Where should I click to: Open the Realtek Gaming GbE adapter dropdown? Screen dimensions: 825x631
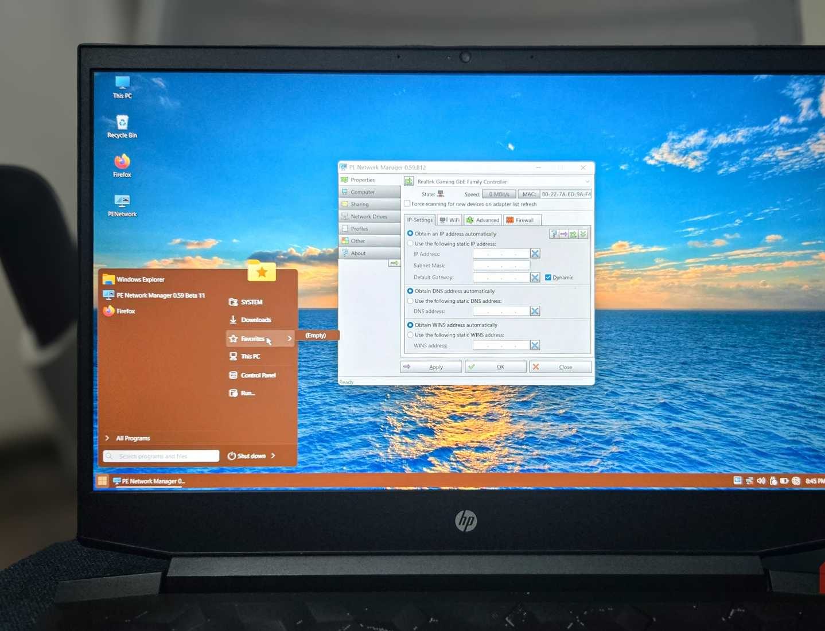(x=587, y=181)
